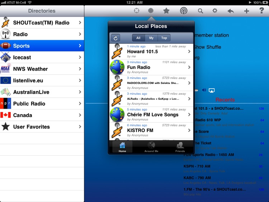
Task: Tap the Radio antenna directory icon
Action: 5,34
